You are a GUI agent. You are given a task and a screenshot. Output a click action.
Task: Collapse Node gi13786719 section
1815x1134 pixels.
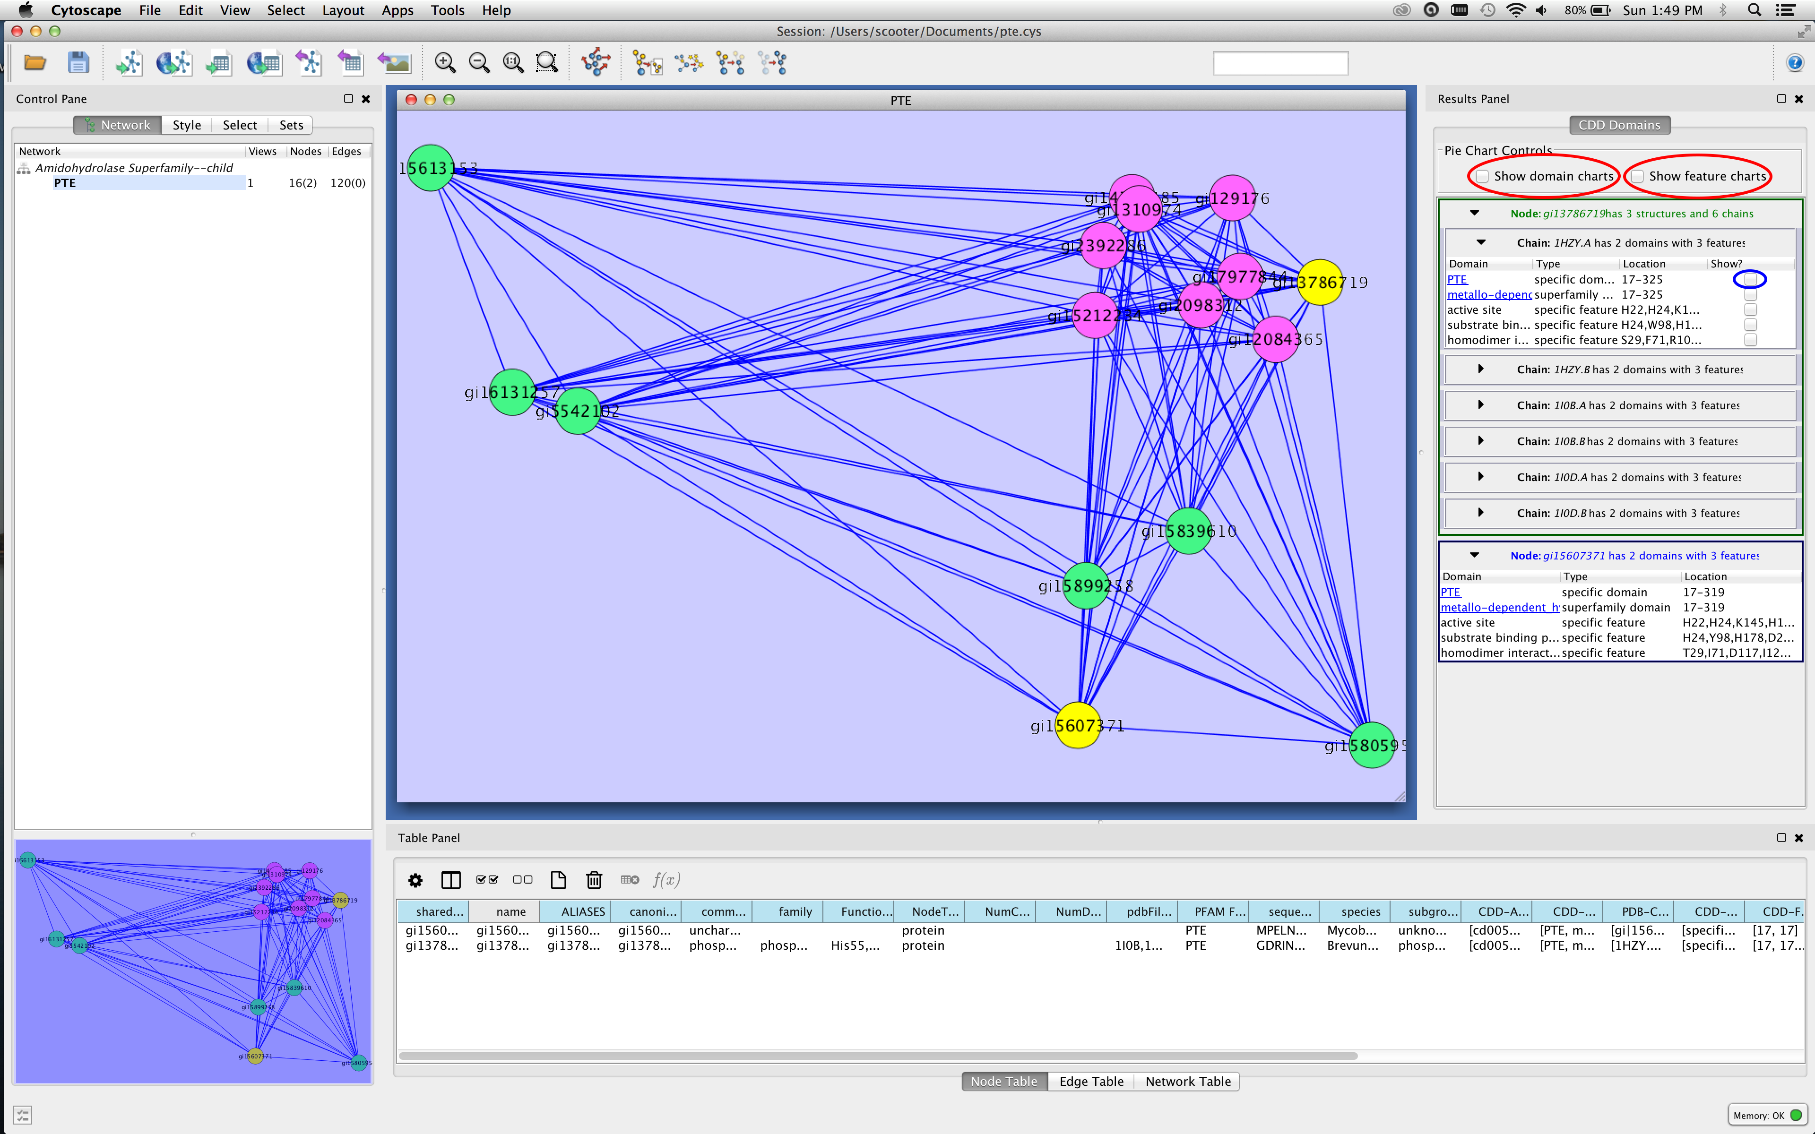pos(1475,213)
